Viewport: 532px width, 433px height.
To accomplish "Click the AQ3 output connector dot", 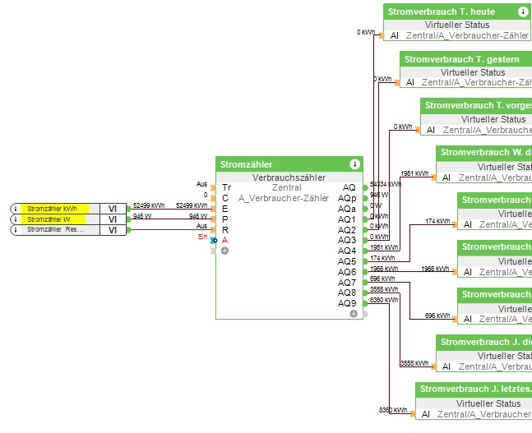I will (x=365, y=240).
